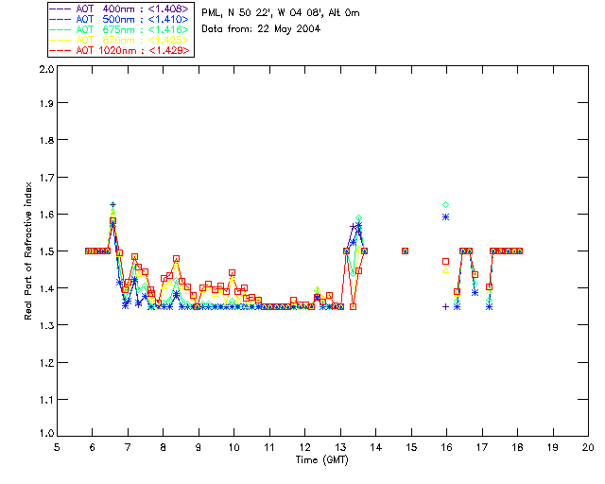Click the isolated yellow triangle marker near 1.45 at 16

click(445, 270)
